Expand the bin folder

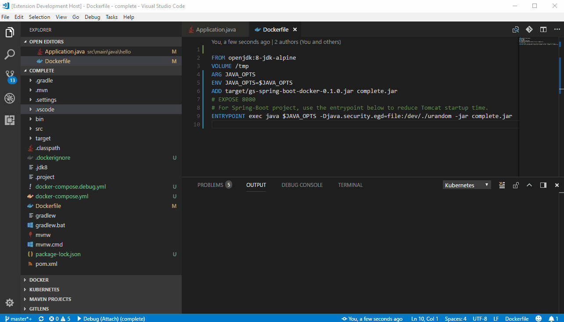click(x=101, y=119)
